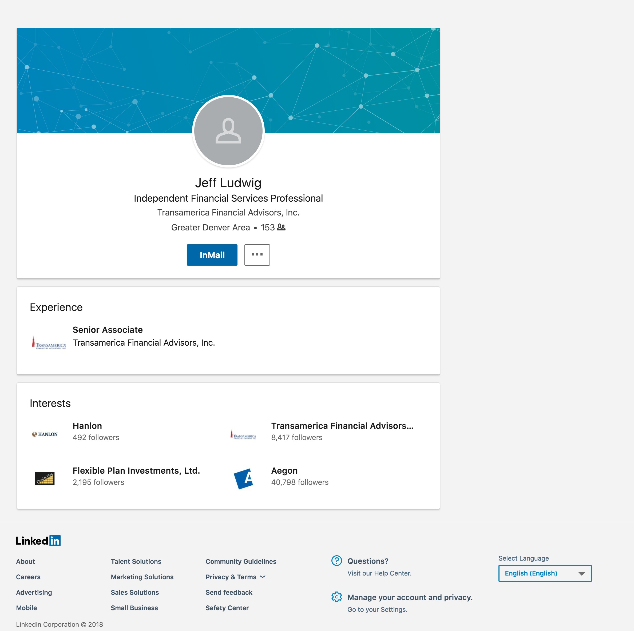
Task: Click the Send feedback footer link
Action: pos(229,592)
